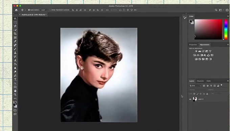The width and height of the screenshot is (230, 131).
Task: Click the Share icon at top right
Action: pos(227,10)
